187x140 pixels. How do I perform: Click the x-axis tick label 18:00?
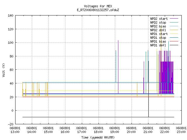tap(98, 132)
